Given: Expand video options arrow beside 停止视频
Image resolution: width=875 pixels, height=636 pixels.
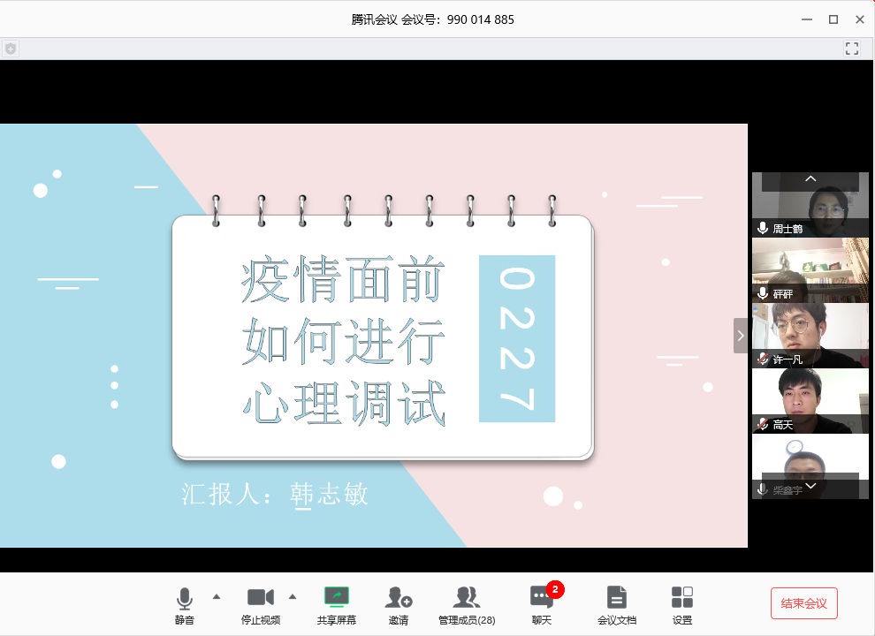Looking at the screenshot, I should click(293, 595).
